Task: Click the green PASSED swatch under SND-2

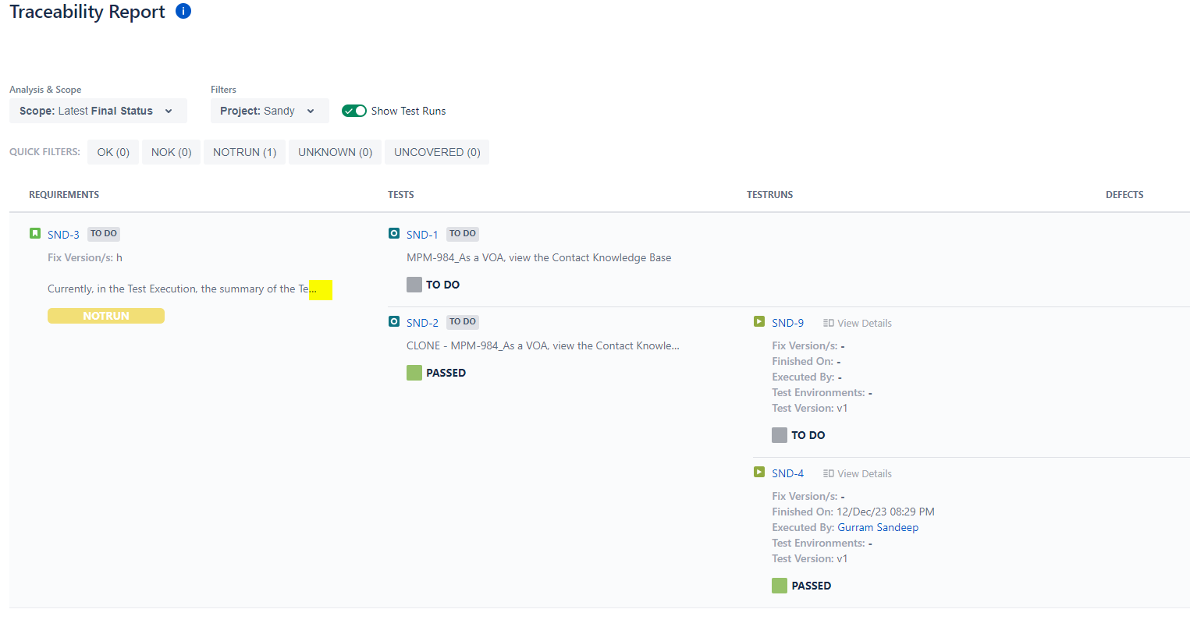Action: (x=414, y=373)
